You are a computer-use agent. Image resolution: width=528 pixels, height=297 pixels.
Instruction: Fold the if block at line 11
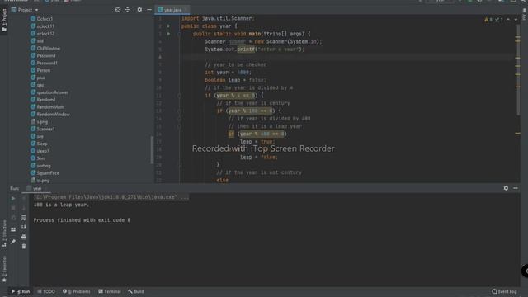[x=179, y=96]
